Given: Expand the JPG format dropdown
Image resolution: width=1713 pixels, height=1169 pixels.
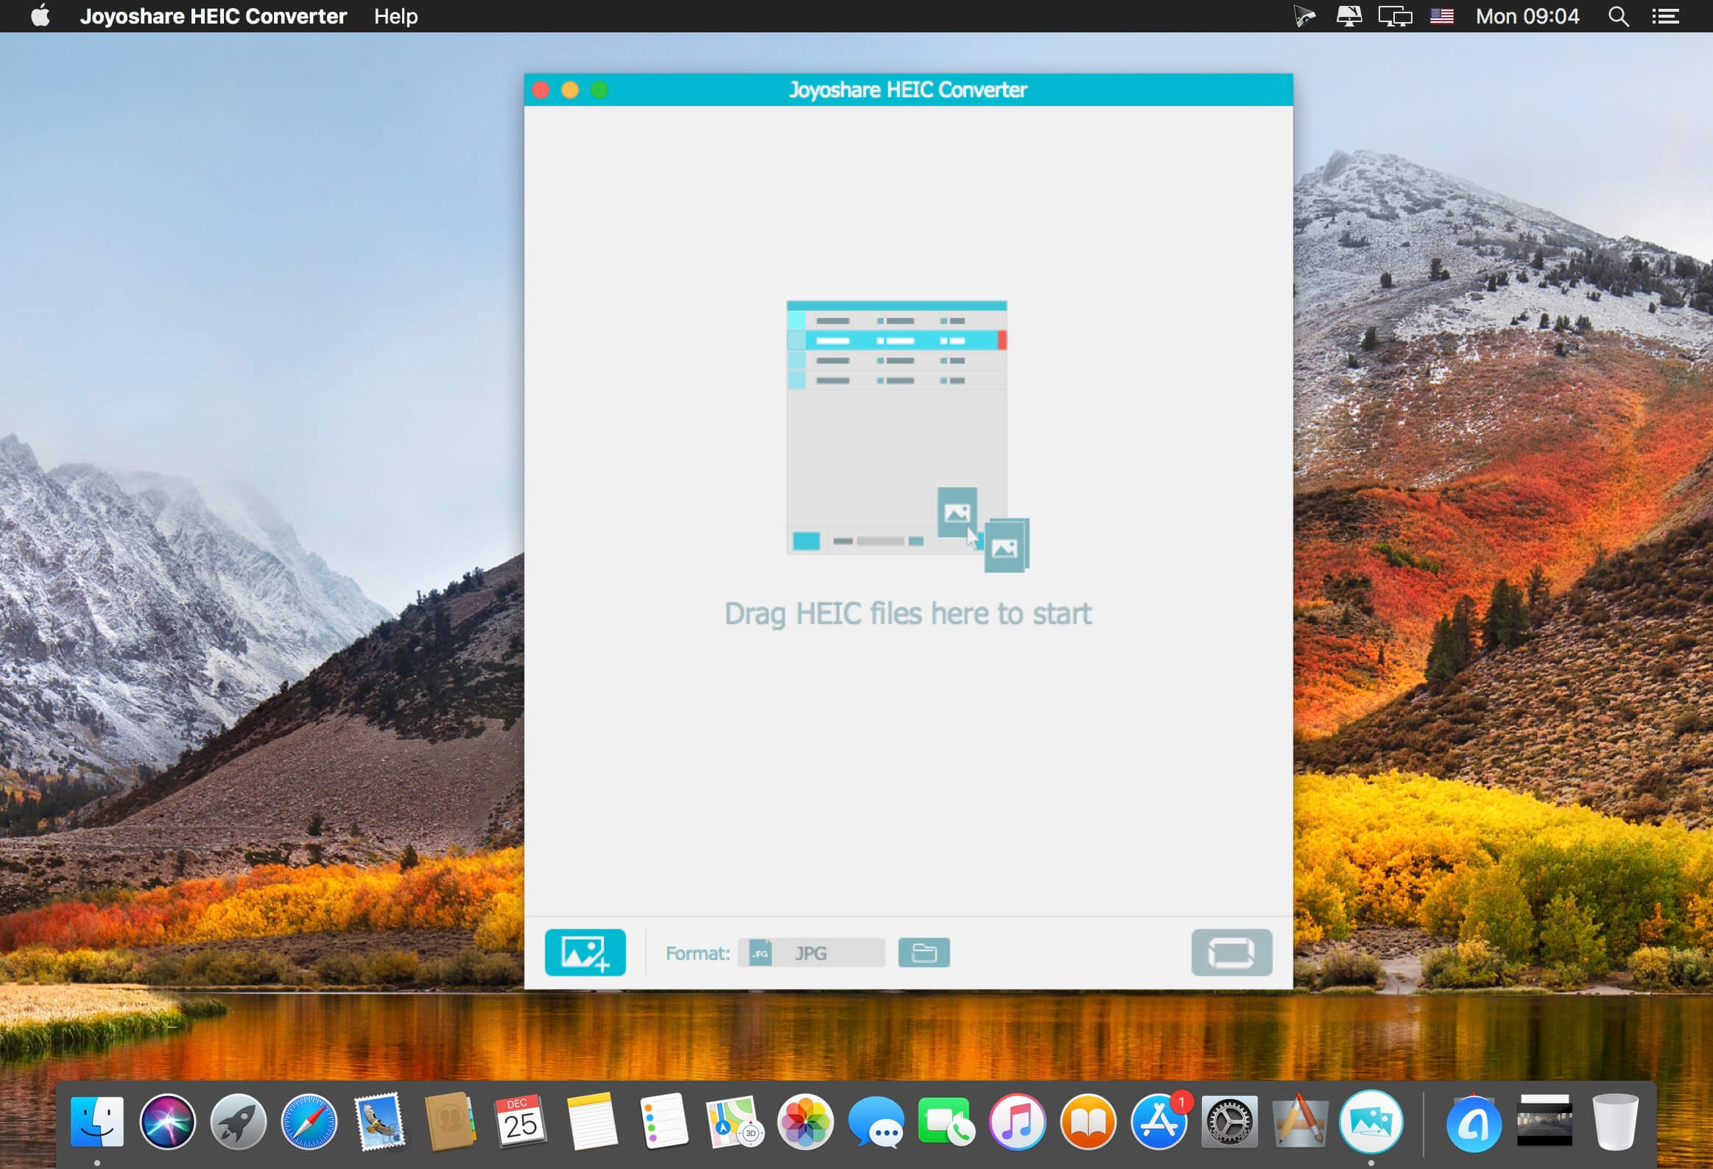Looking at the screenshot, I should (x=811, y=953).
